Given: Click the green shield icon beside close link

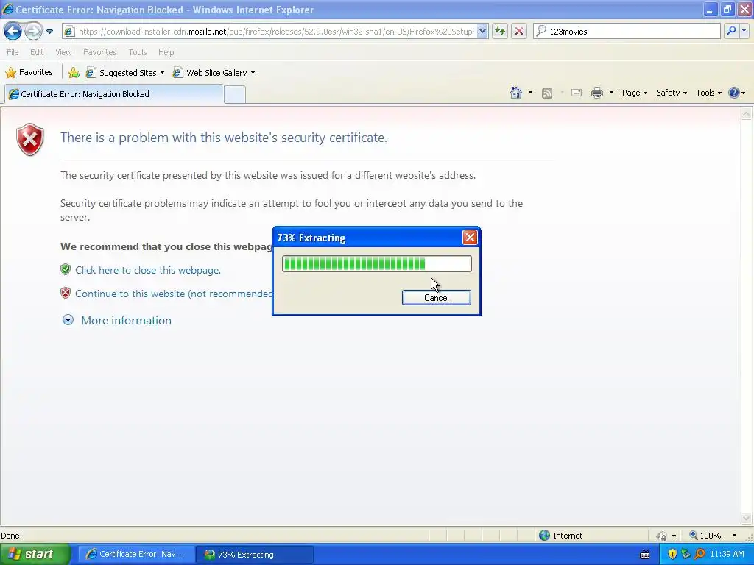Looking at the screenshot, I should (x=66, y=269).
